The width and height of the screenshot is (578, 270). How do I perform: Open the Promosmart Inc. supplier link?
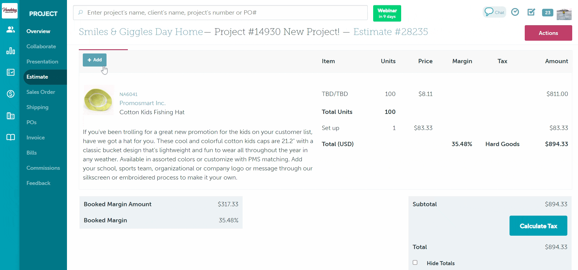(x=142, y=103)
